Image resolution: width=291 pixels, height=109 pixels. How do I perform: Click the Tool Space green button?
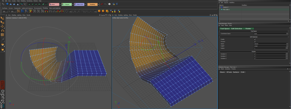point(225,28)
